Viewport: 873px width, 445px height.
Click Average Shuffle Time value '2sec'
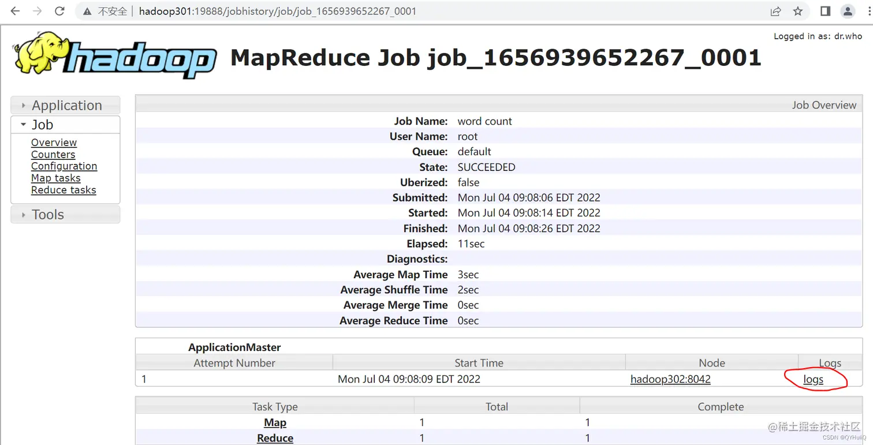(468, 290)
